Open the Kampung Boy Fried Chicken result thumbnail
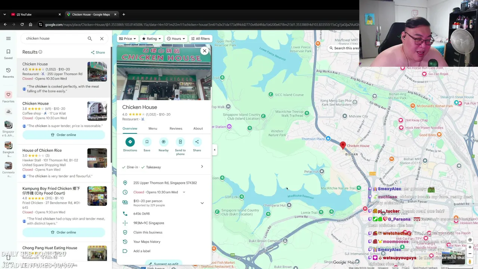The width and height of the screenshot is (478, 269). pos(97,196)
